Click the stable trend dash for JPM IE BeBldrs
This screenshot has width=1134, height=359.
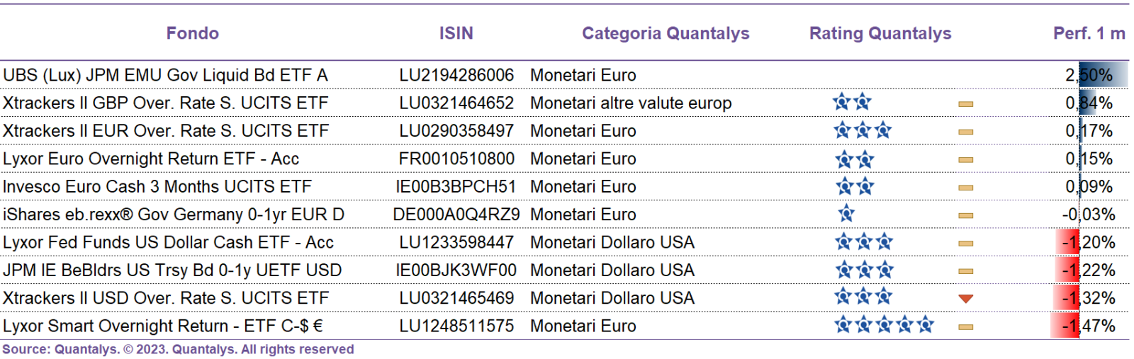(965, 271)
